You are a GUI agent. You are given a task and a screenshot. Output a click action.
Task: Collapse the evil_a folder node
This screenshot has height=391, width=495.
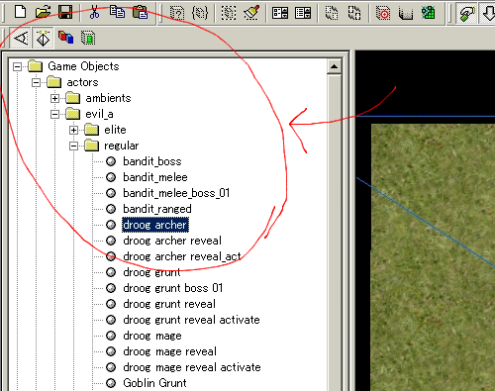point(54,114)
